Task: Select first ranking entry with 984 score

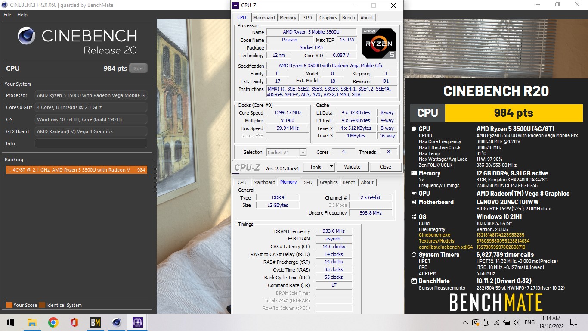Action: 77,170
